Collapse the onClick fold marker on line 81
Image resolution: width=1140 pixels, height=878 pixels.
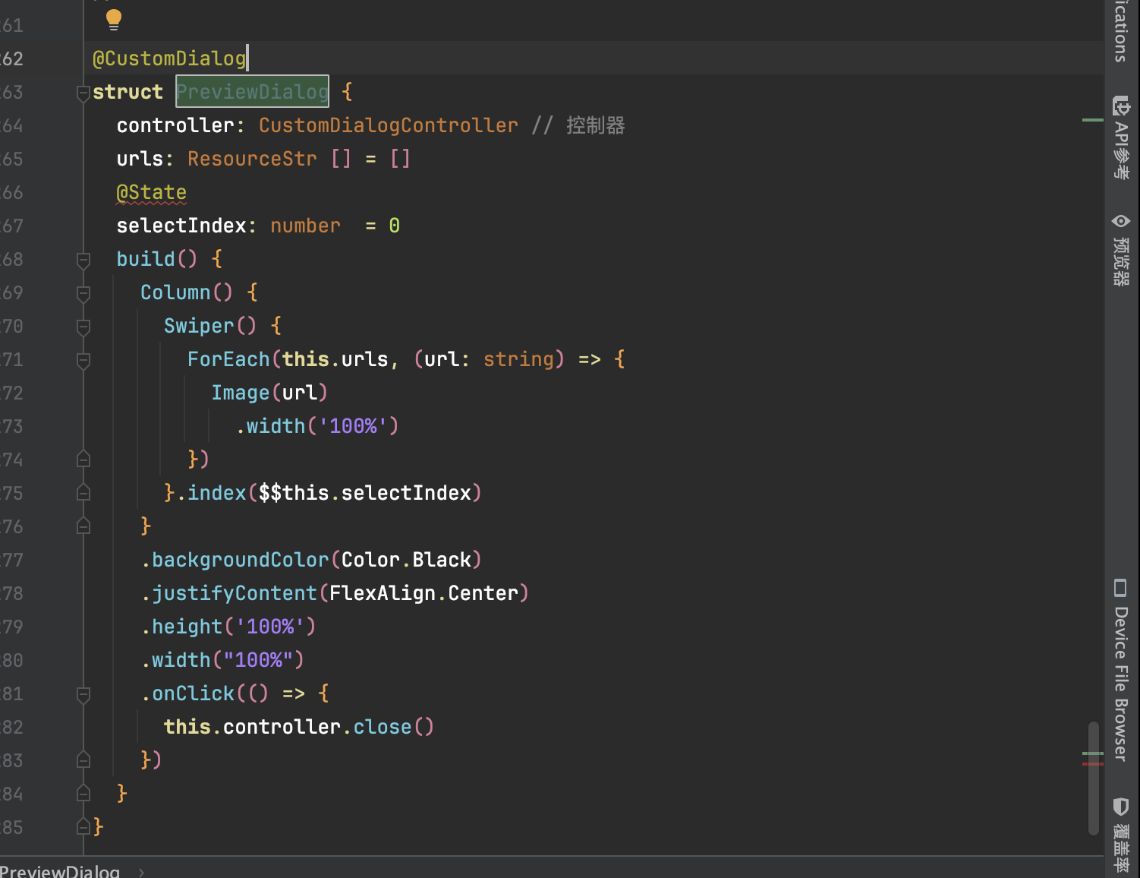(x=83, y=694)
